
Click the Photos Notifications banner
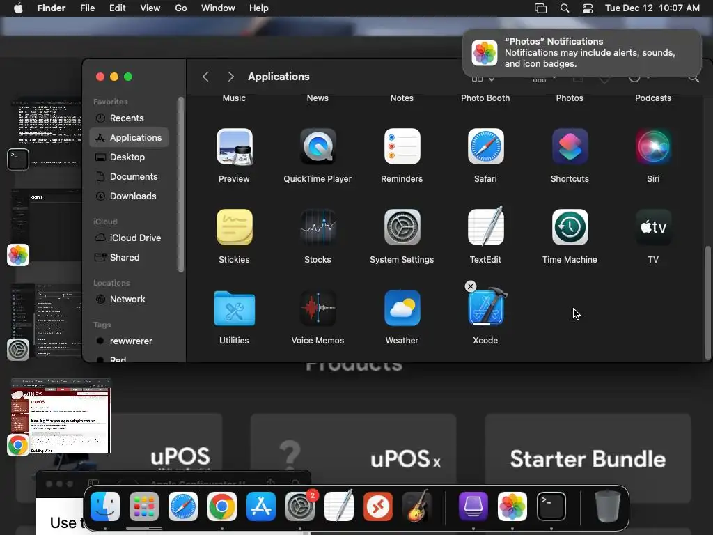coord(582,53)
